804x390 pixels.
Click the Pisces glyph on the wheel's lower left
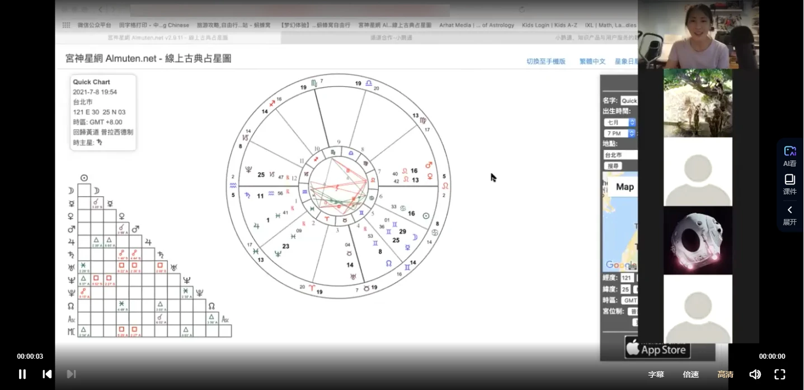click(x=256, y=251)
